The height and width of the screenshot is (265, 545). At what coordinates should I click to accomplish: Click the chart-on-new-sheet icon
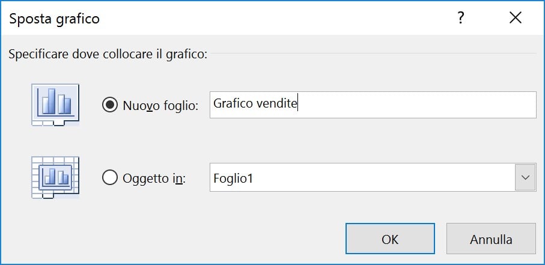(x=55, y=105)
